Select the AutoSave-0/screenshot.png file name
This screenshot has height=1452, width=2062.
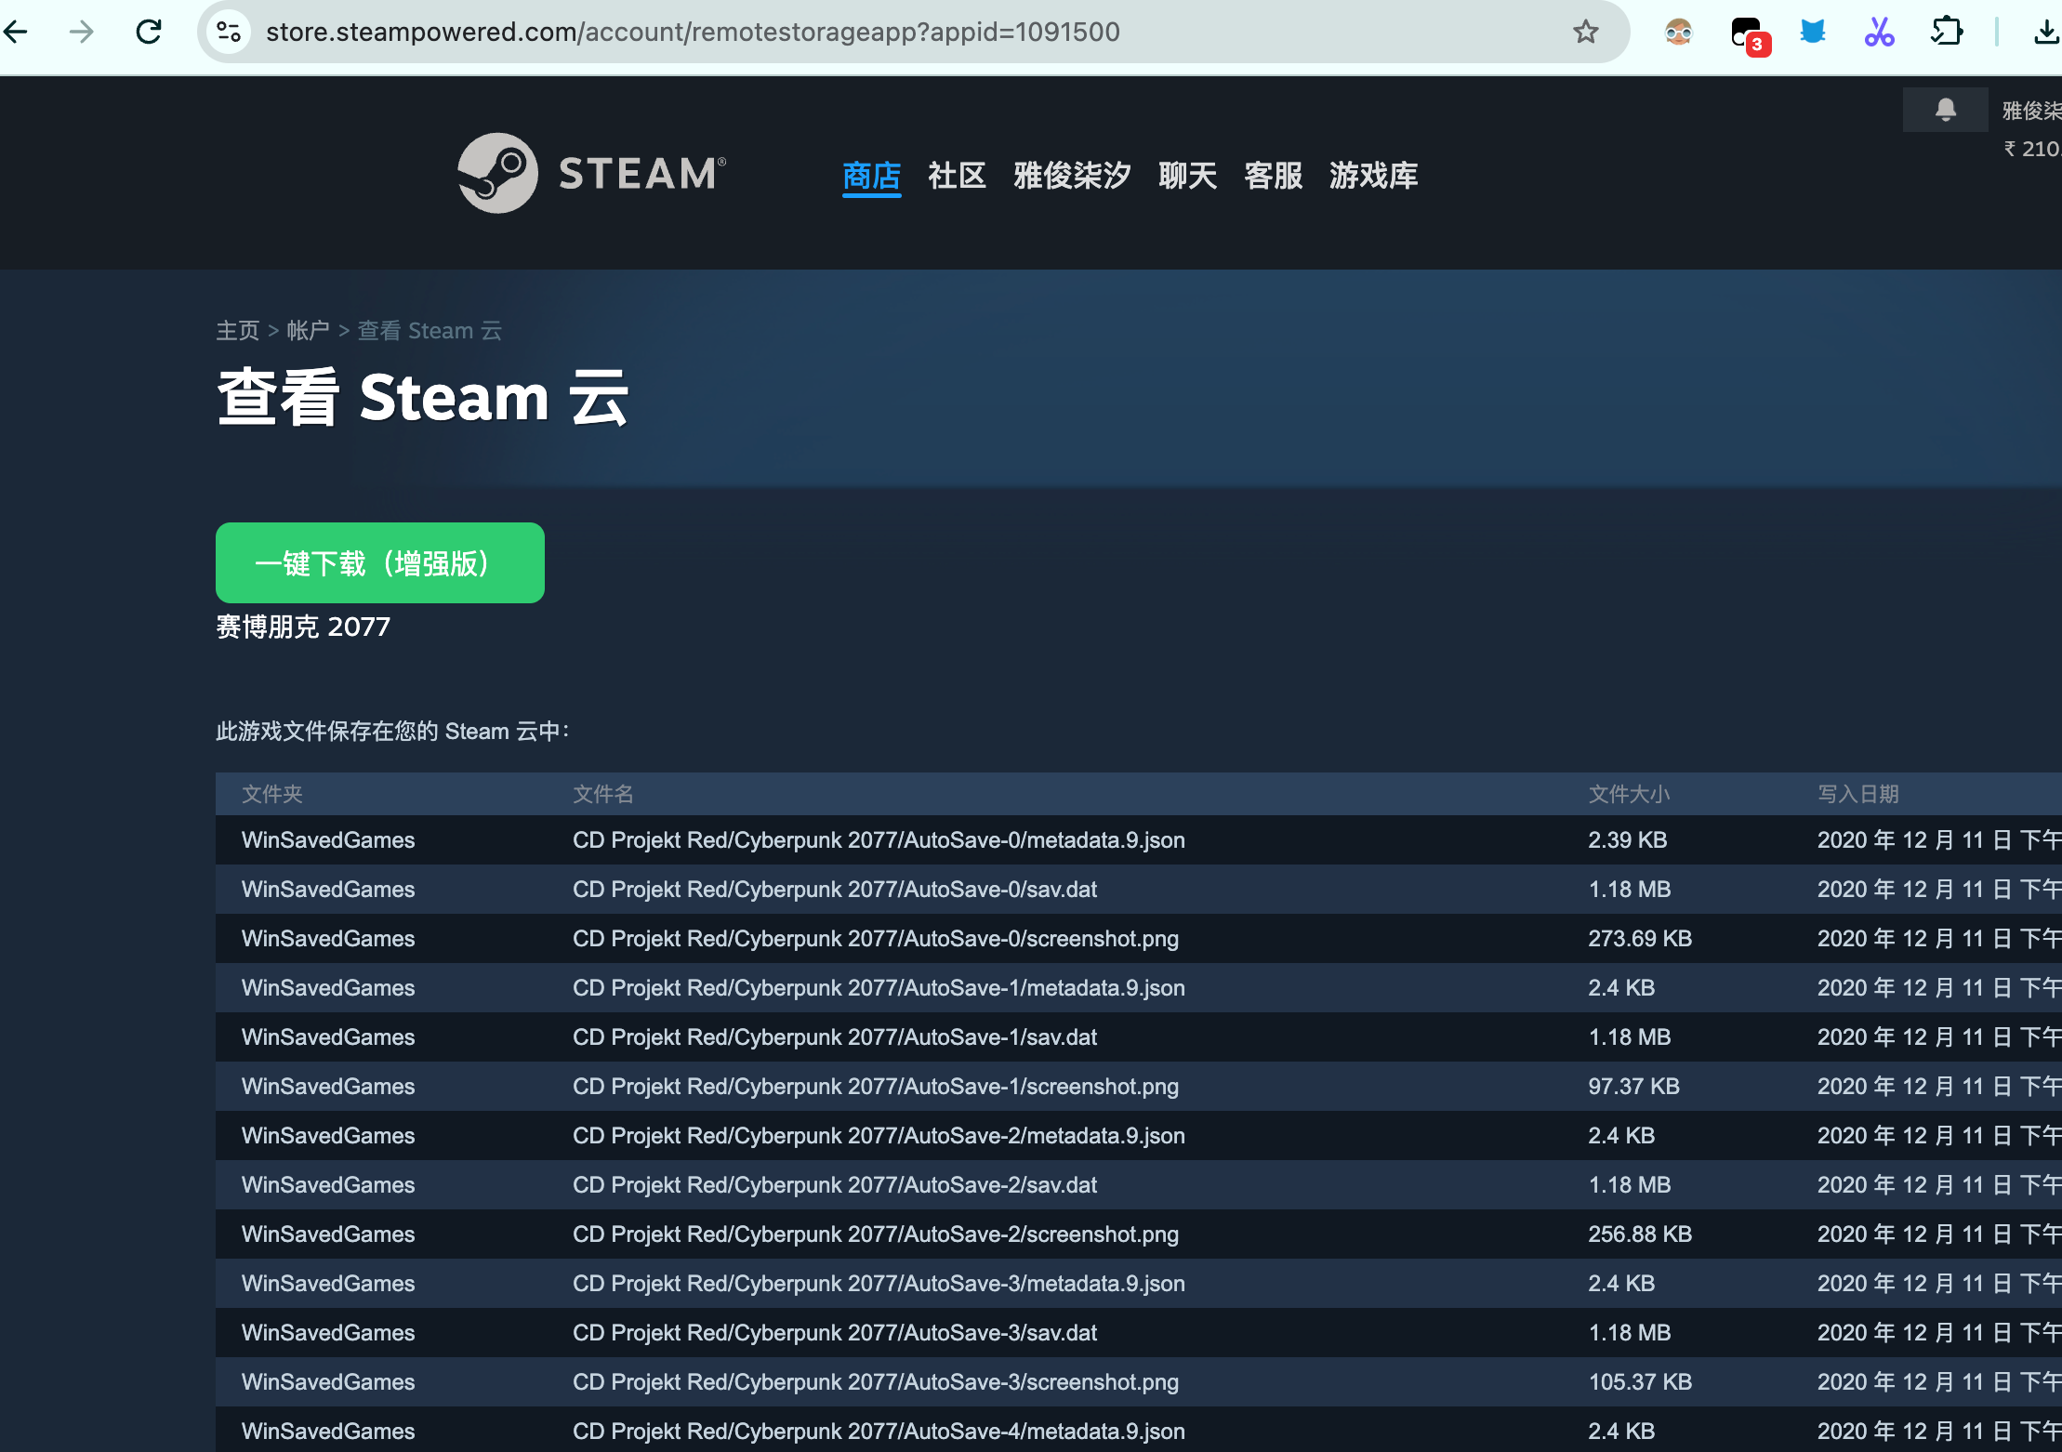pyautogui.click(x=876, y=939)
